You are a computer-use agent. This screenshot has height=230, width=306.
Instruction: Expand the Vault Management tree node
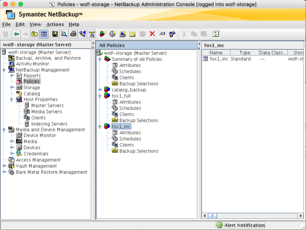point(4,166)
